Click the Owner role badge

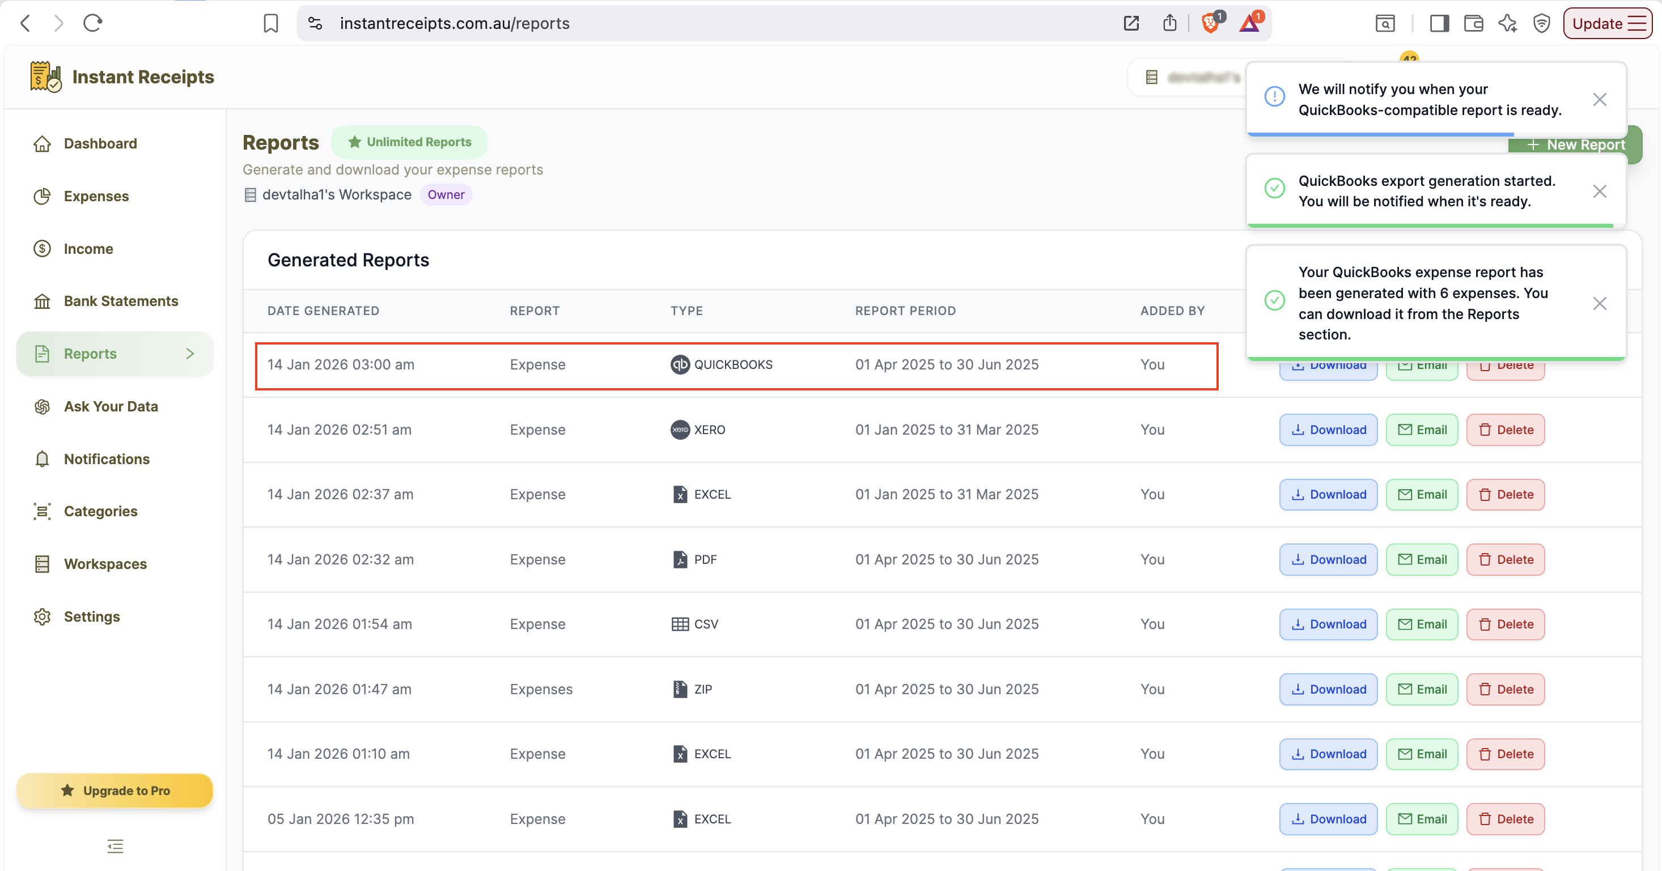[446, 195]
